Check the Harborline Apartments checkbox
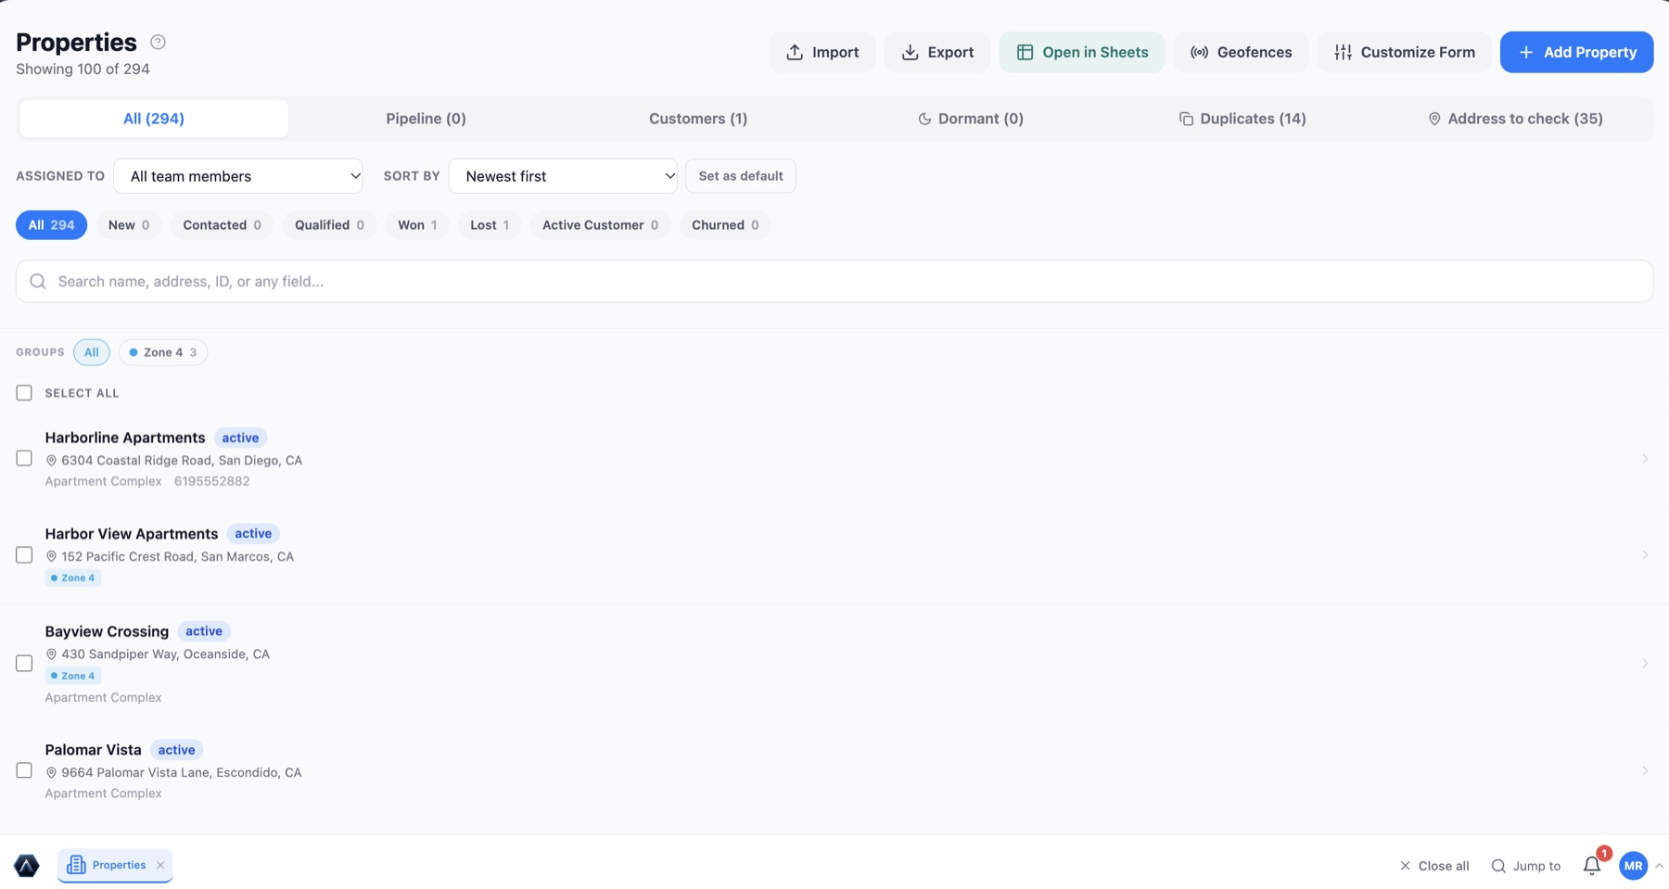Viewport: 1669px width, 889px height. (24, 459)
